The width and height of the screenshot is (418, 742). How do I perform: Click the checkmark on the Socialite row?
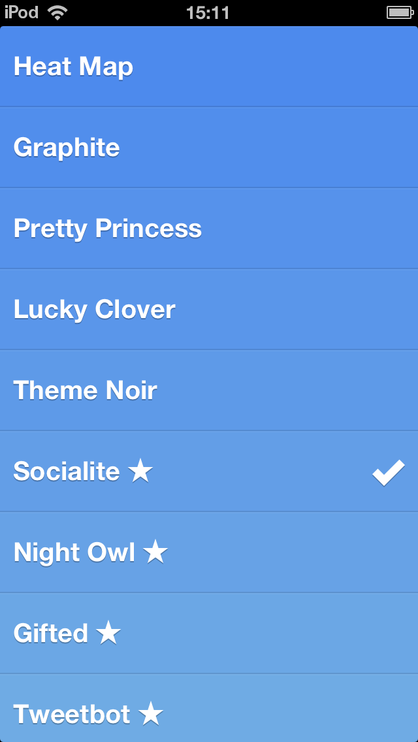[x=389, y=472]
